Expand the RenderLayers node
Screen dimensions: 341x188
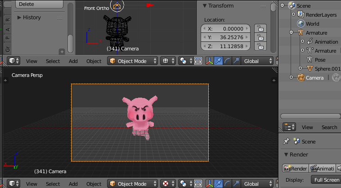click(x=293, y=14)
